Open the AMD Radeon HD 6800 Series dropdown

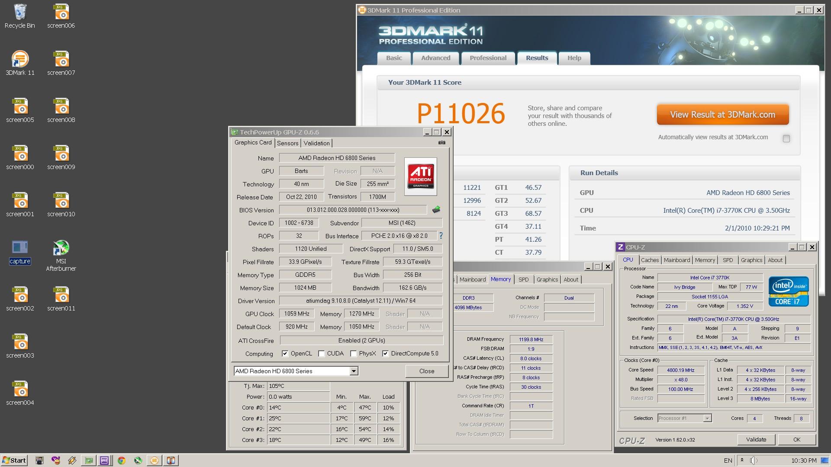[x=354, y=371]
